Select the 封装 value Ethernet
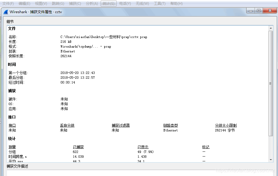Image resolution: width=278 pixels, height=176 pixels. 68,51
